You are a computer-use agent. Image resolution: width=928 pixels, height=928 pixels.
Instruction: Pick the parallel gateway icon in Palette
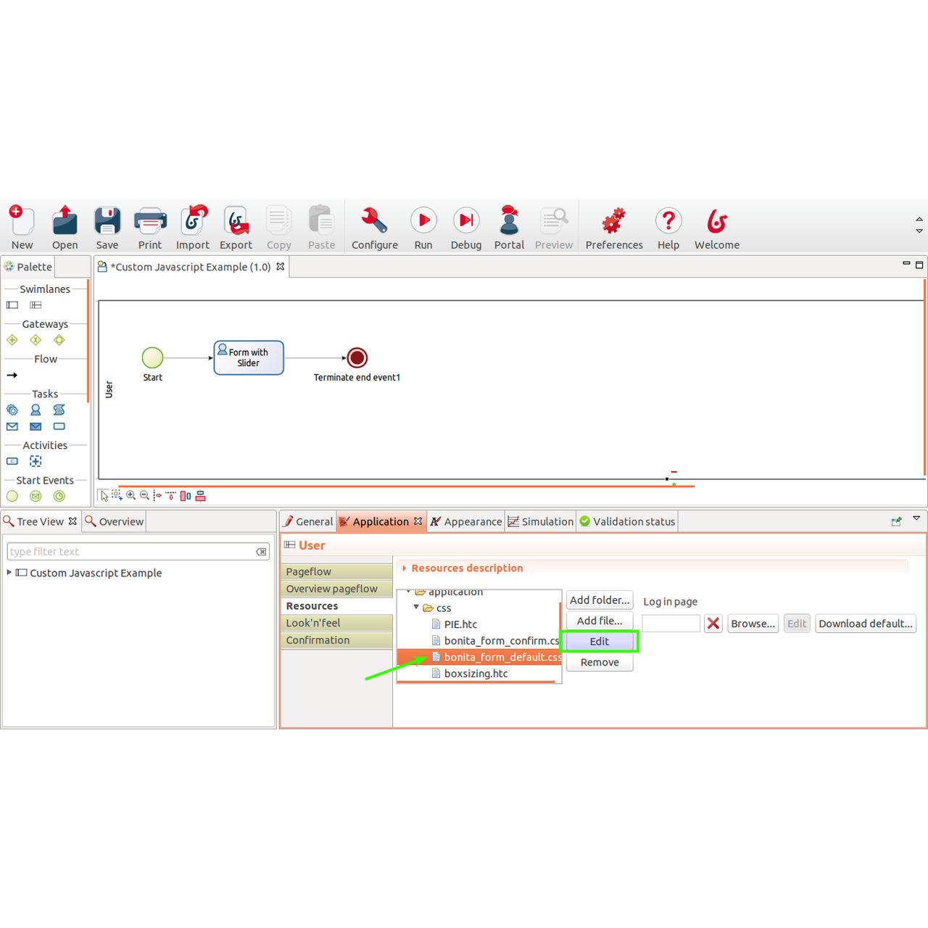pos(12,340)
